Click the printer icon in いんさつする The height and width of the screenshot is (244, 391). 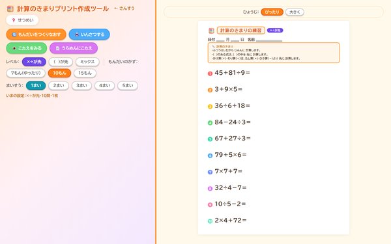tap(77, 34)
